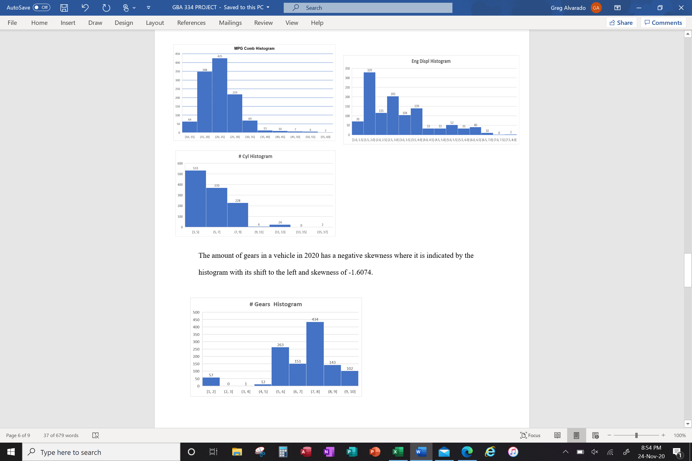The width and height of the screenshot is (692, 461).
Task: Open the Comments button
Action: (x=663, y=23)
